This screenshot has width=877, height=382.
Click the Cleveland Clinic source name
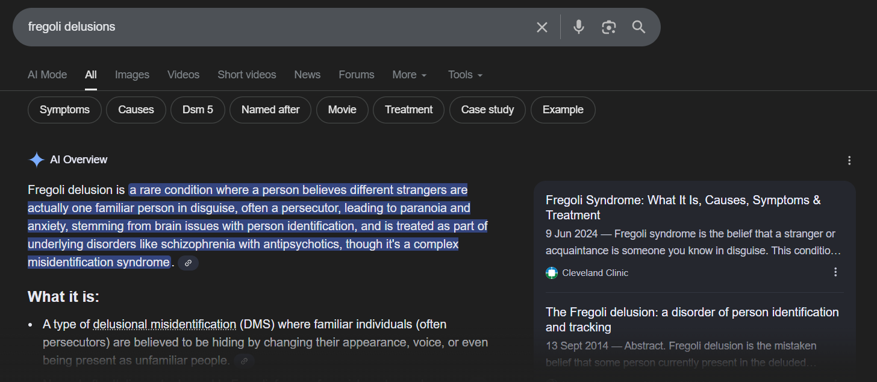(595, 273)
